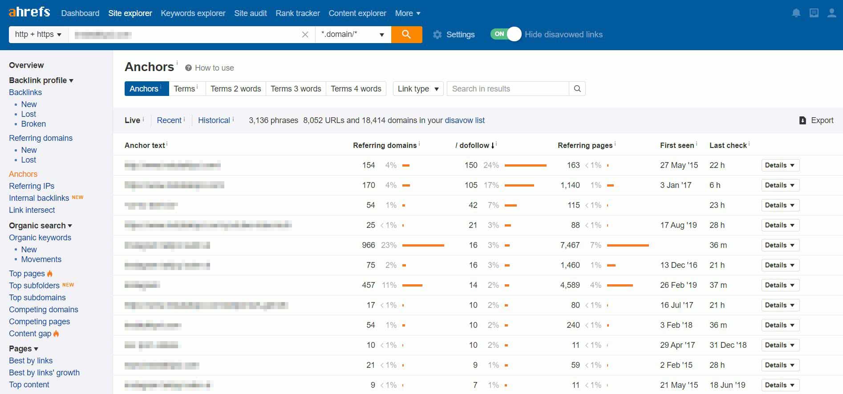Viewport: 843px width, 394px height.
Task: Open the More menu dropdown
Action: (x=407, y=13)
